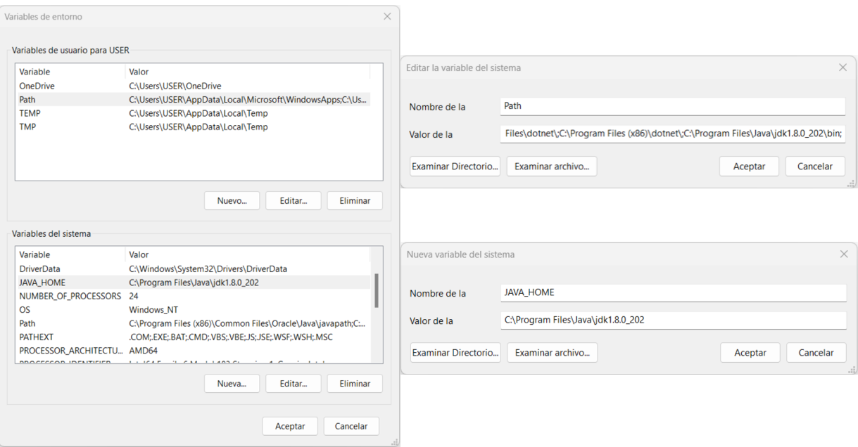Select the OneDrive user variable row
Screen dimensions: 858x447
192,86
